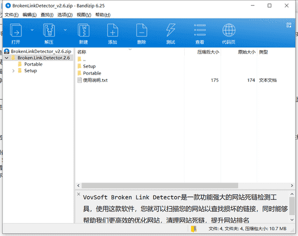Expand the Setup node in tree
The image size is (298, 236).
(13, 71)
